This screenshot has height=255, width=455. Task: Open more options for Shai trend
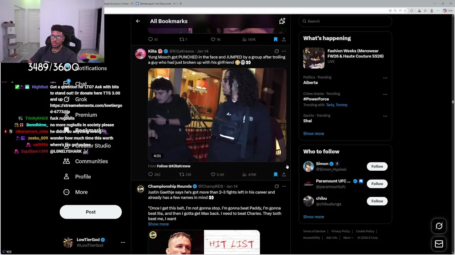click(x=385, y=116)
